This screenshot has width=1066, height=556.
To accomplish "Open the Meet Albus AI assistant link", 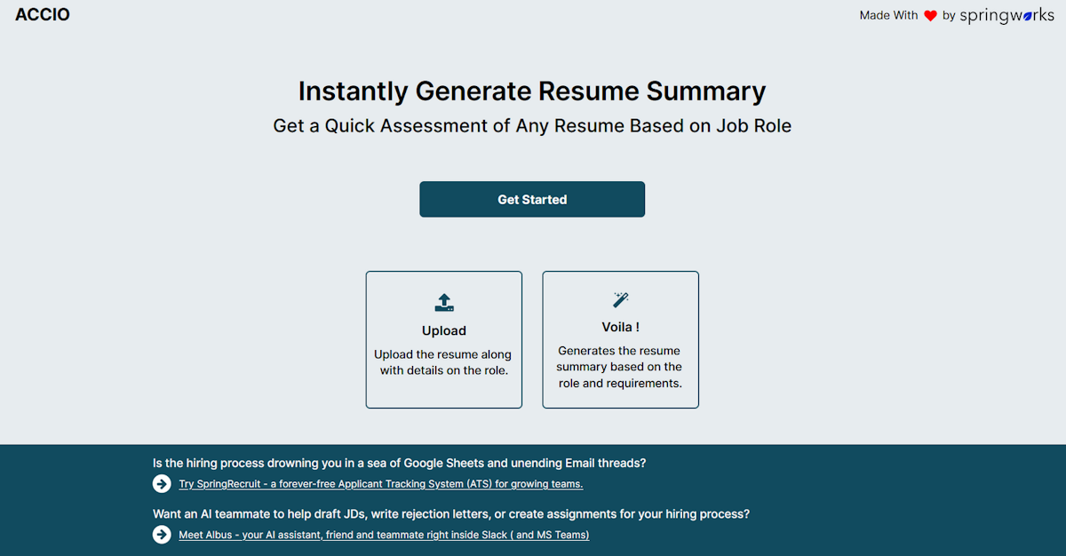I will (x=384, y=535).
